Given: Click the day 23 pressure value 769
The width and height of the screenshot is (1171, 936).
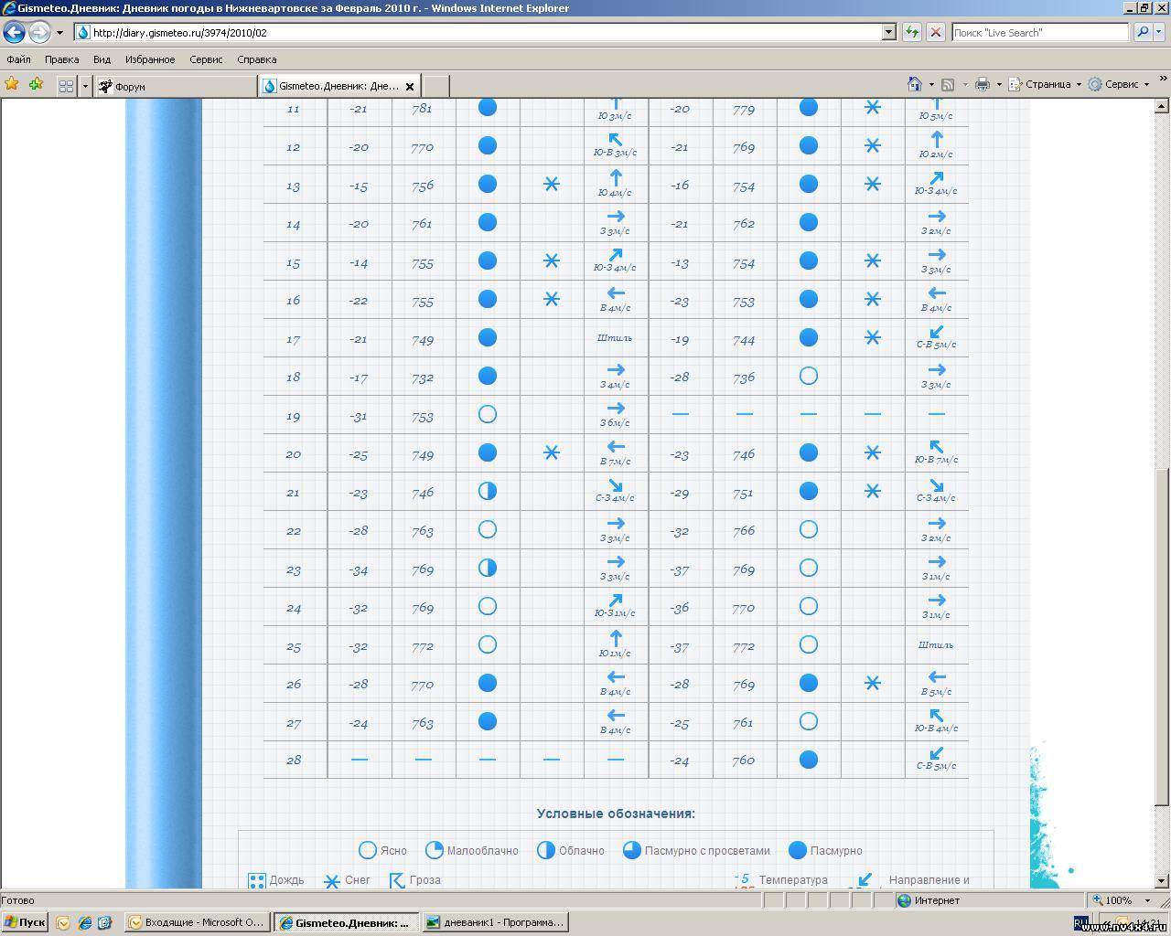Looking at the screenshot, I should (x=423, y=569).
